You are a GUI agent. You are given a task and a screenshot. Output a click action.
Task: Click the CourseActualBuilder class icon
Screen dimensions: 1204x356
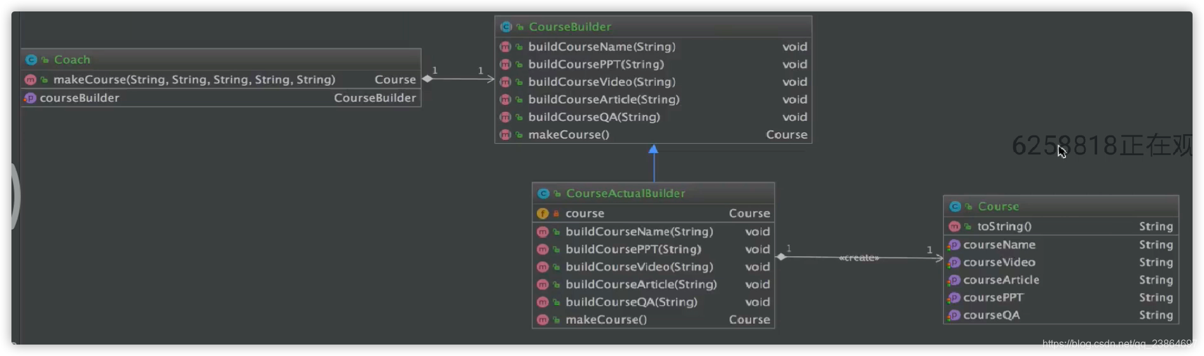tap(543, 193)
